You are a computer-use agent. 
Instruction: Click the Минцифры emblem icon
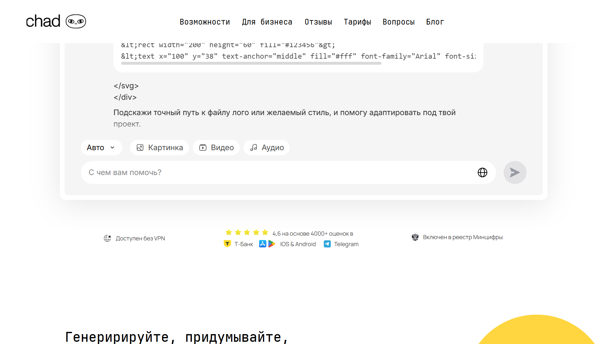tap(415, 237)
